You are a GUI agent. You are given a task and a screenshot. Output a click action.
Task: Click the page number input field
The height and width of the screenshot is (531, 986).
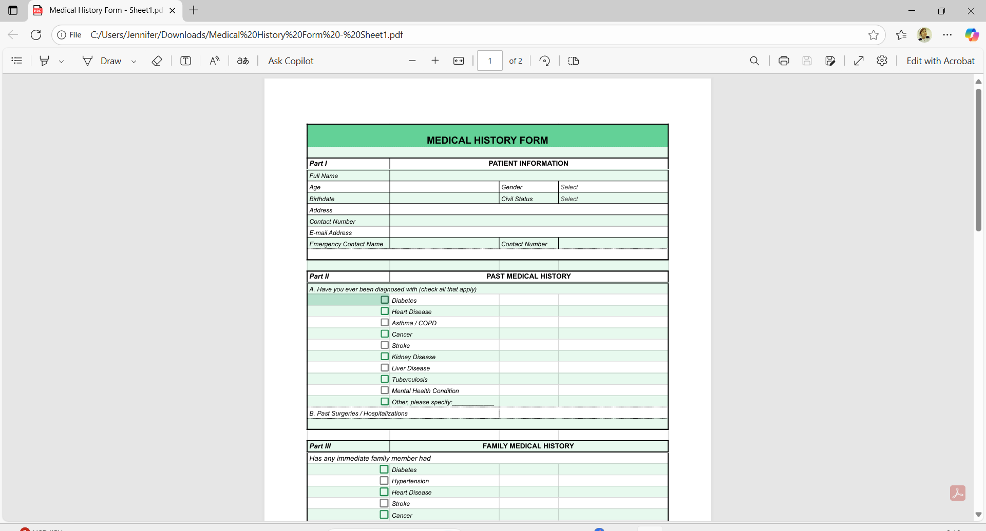click(x=490, y=61)
